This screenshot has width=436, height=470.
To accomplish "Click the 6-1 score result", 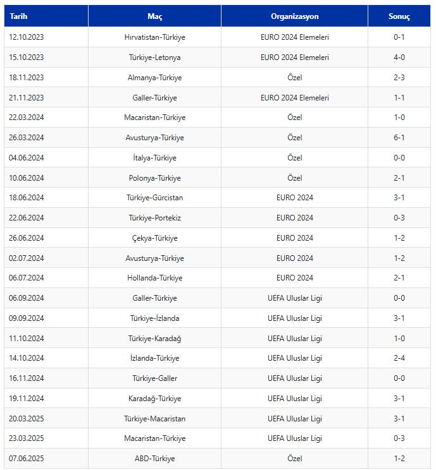I will (x=399, y=138).
